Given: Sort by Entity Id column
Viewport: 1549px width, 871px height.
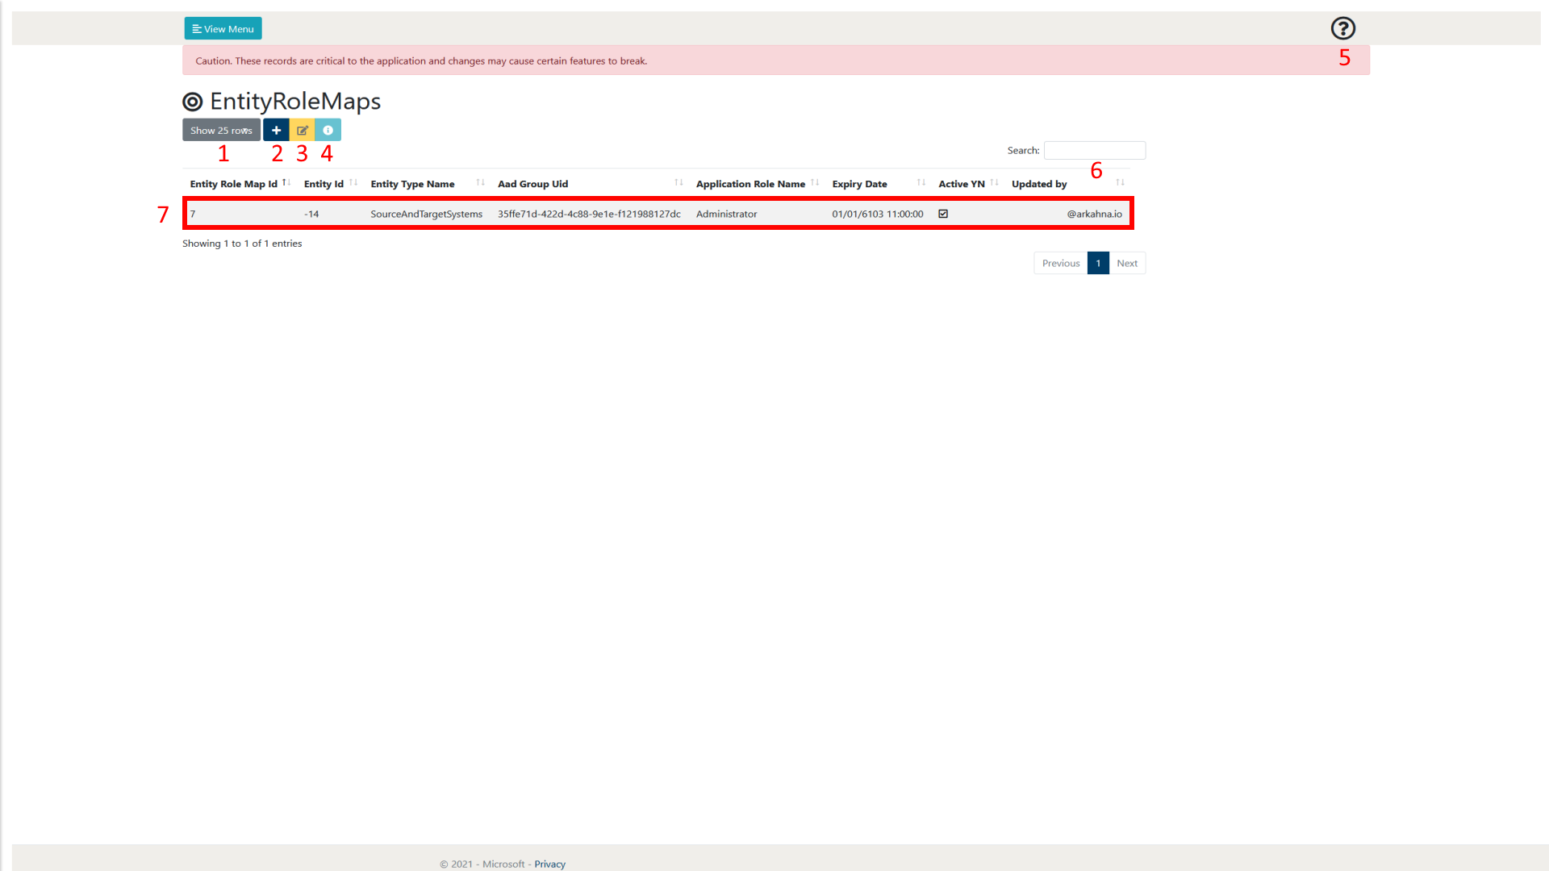Looking at the screenshot, I should pos(330,184).
